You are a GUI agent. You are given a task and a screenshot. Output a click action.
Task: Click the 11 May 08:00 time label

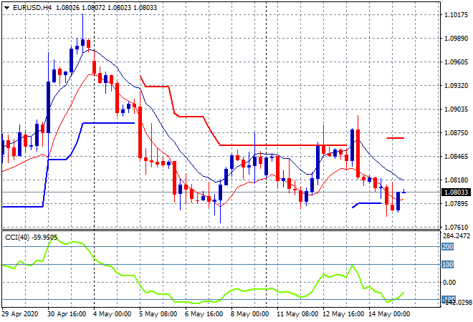pyautogui.click(x=297, y=314)
